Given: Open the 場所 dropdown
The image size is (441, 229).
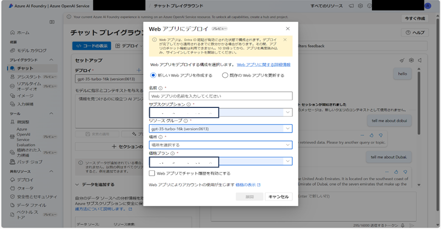Looking at the screenshot, I should pyautogui.click(x=220, y=145).
